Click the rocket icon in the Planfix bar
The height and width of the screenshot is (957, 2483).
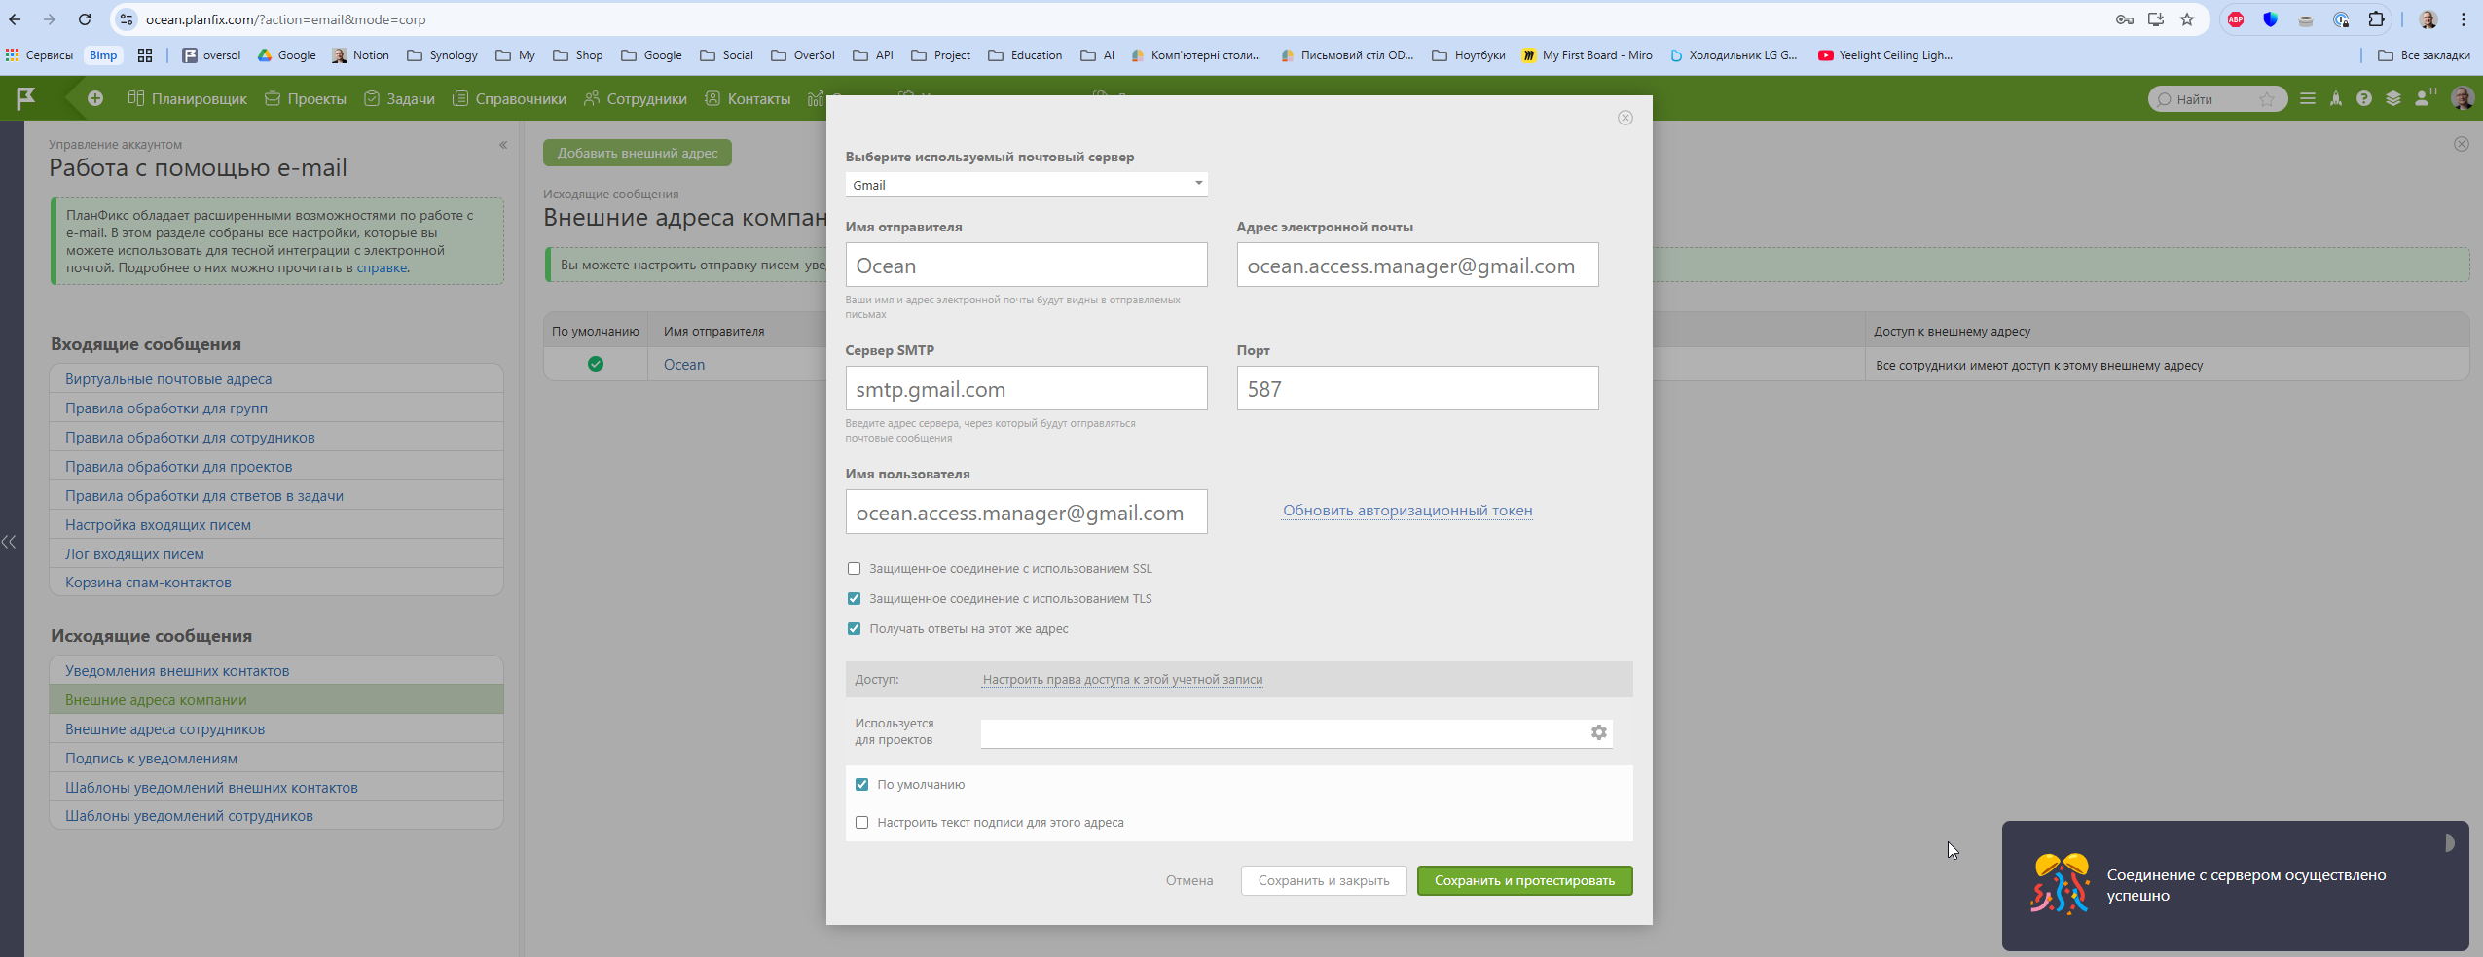(x=2336, y=98)
